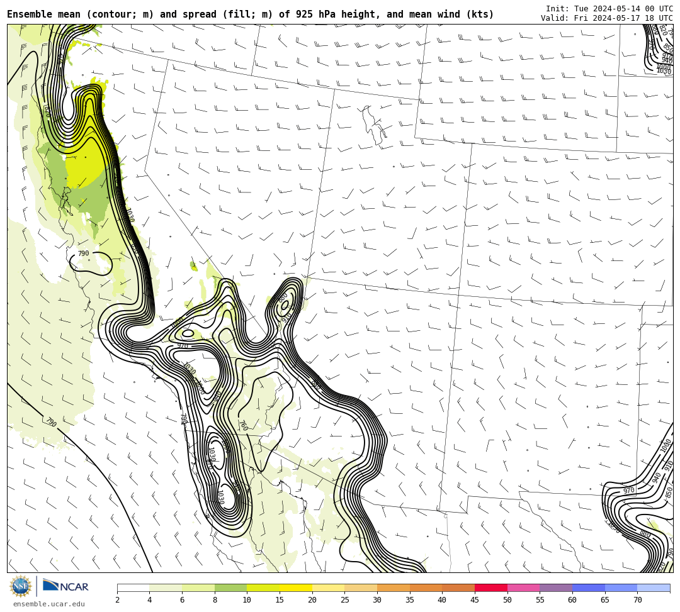This screenshot has height=612, width=680.
Task: Click the light orange 25-30 colorbar swatch
Action: 361,587
